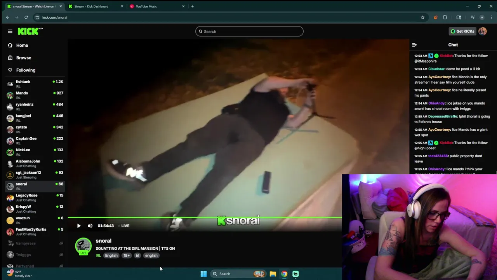Play the snoral stream
This screenshot has width=497, height=280.
coord(79,226)
